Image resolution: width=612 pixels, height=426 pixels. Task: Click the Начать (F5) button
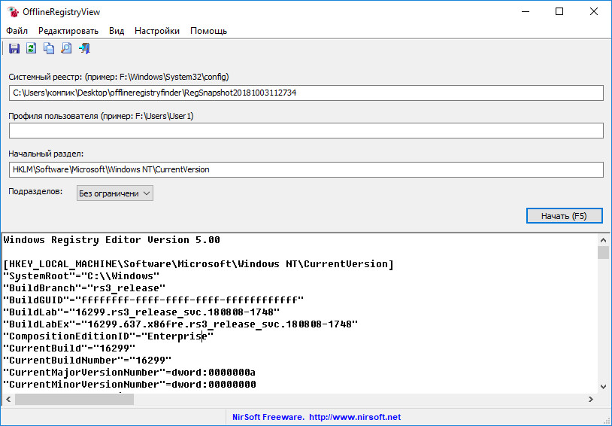pyautogui.click(x=564, y=216)
